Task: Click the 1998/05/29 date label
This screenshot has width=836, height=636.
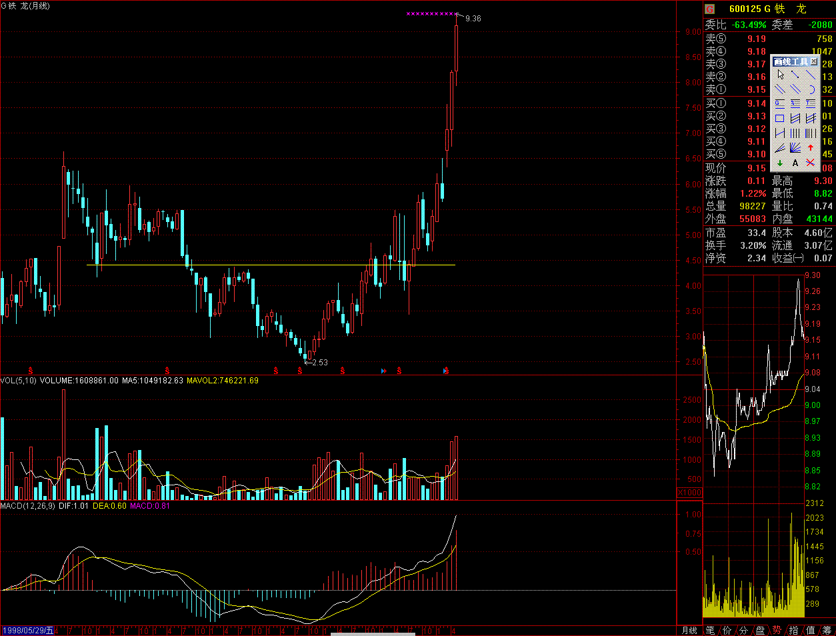Action: point(28,631)
